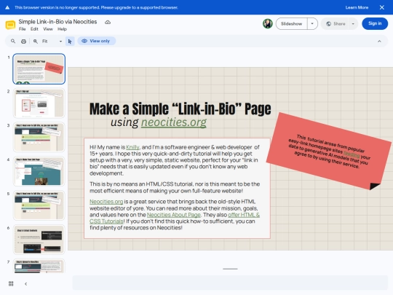Click the View only mode button

coord(96,41)
